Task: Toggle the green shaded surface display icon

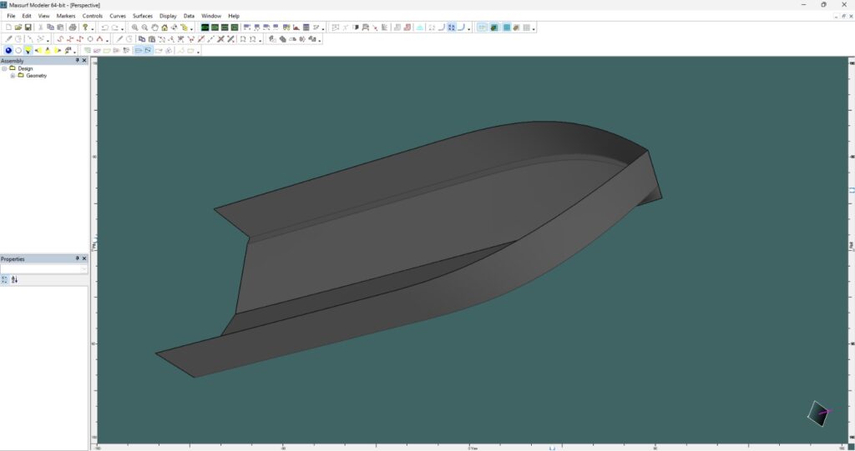Action: pos(494,28)
